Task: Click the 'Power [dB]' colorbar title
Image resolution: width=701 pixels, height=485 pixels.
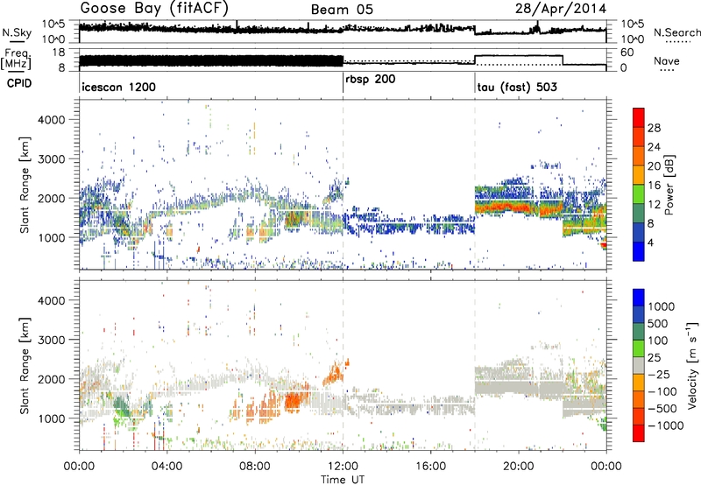Action: [669, 185]
